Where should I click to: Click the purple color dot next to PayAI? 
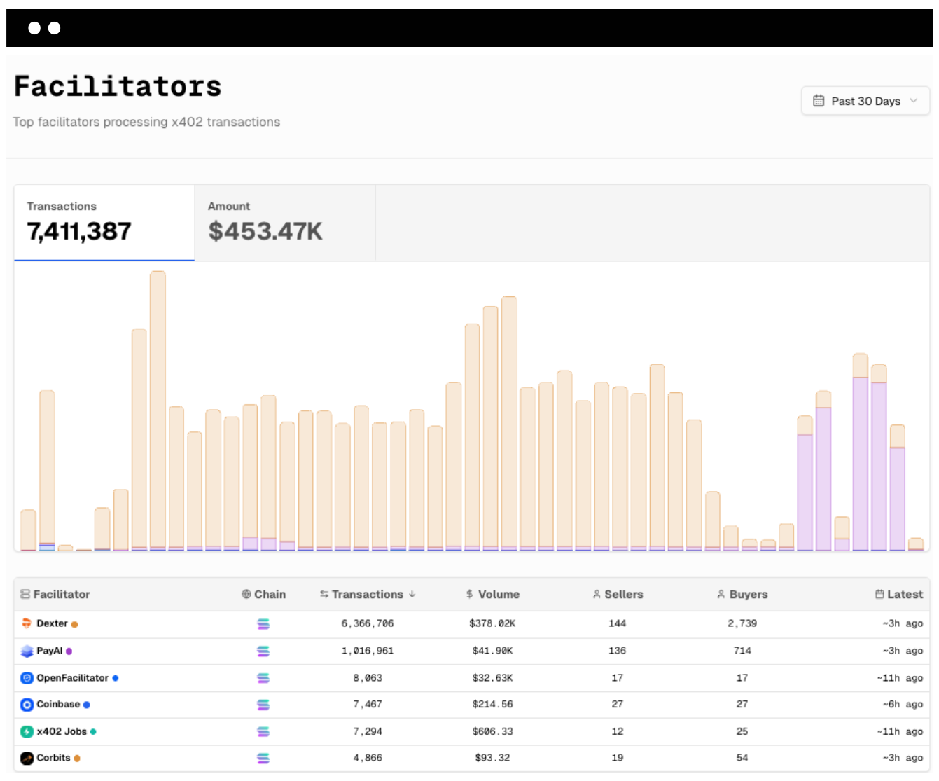click(69, 651)
